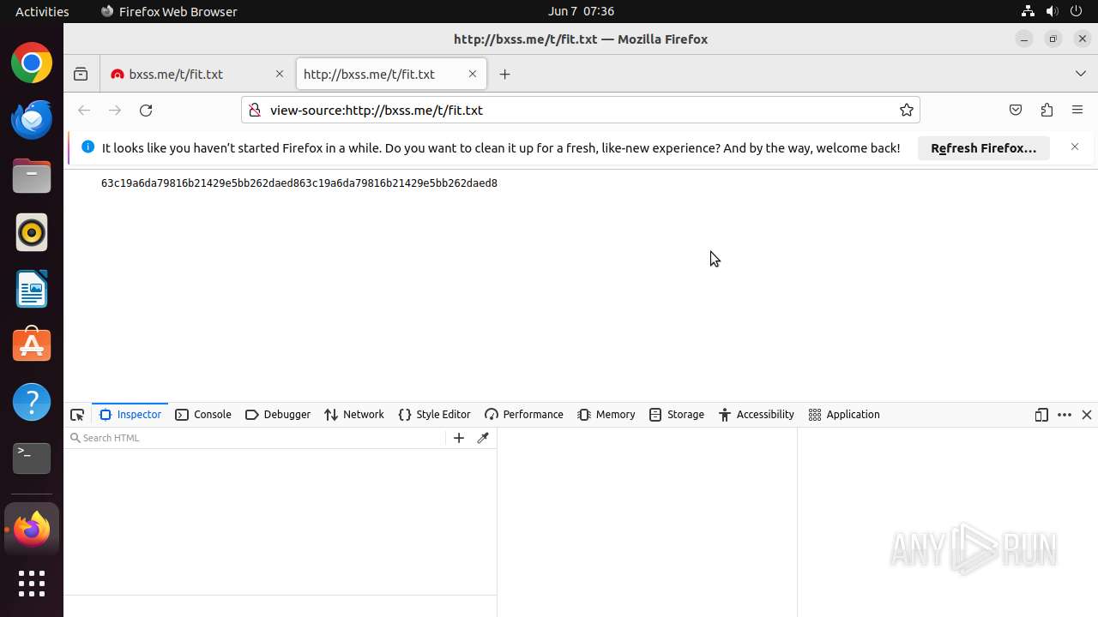
Task: Click the Search HTML field
Action: pos(257,438)
